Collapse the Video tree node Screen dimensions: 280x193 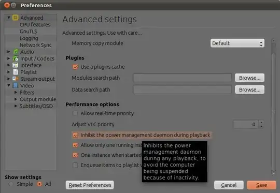pyautogui.click(x=9, y=85)
